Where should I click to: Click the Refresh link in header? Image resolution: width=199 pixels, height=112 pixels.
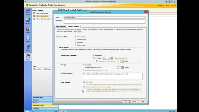click(161, 5)
